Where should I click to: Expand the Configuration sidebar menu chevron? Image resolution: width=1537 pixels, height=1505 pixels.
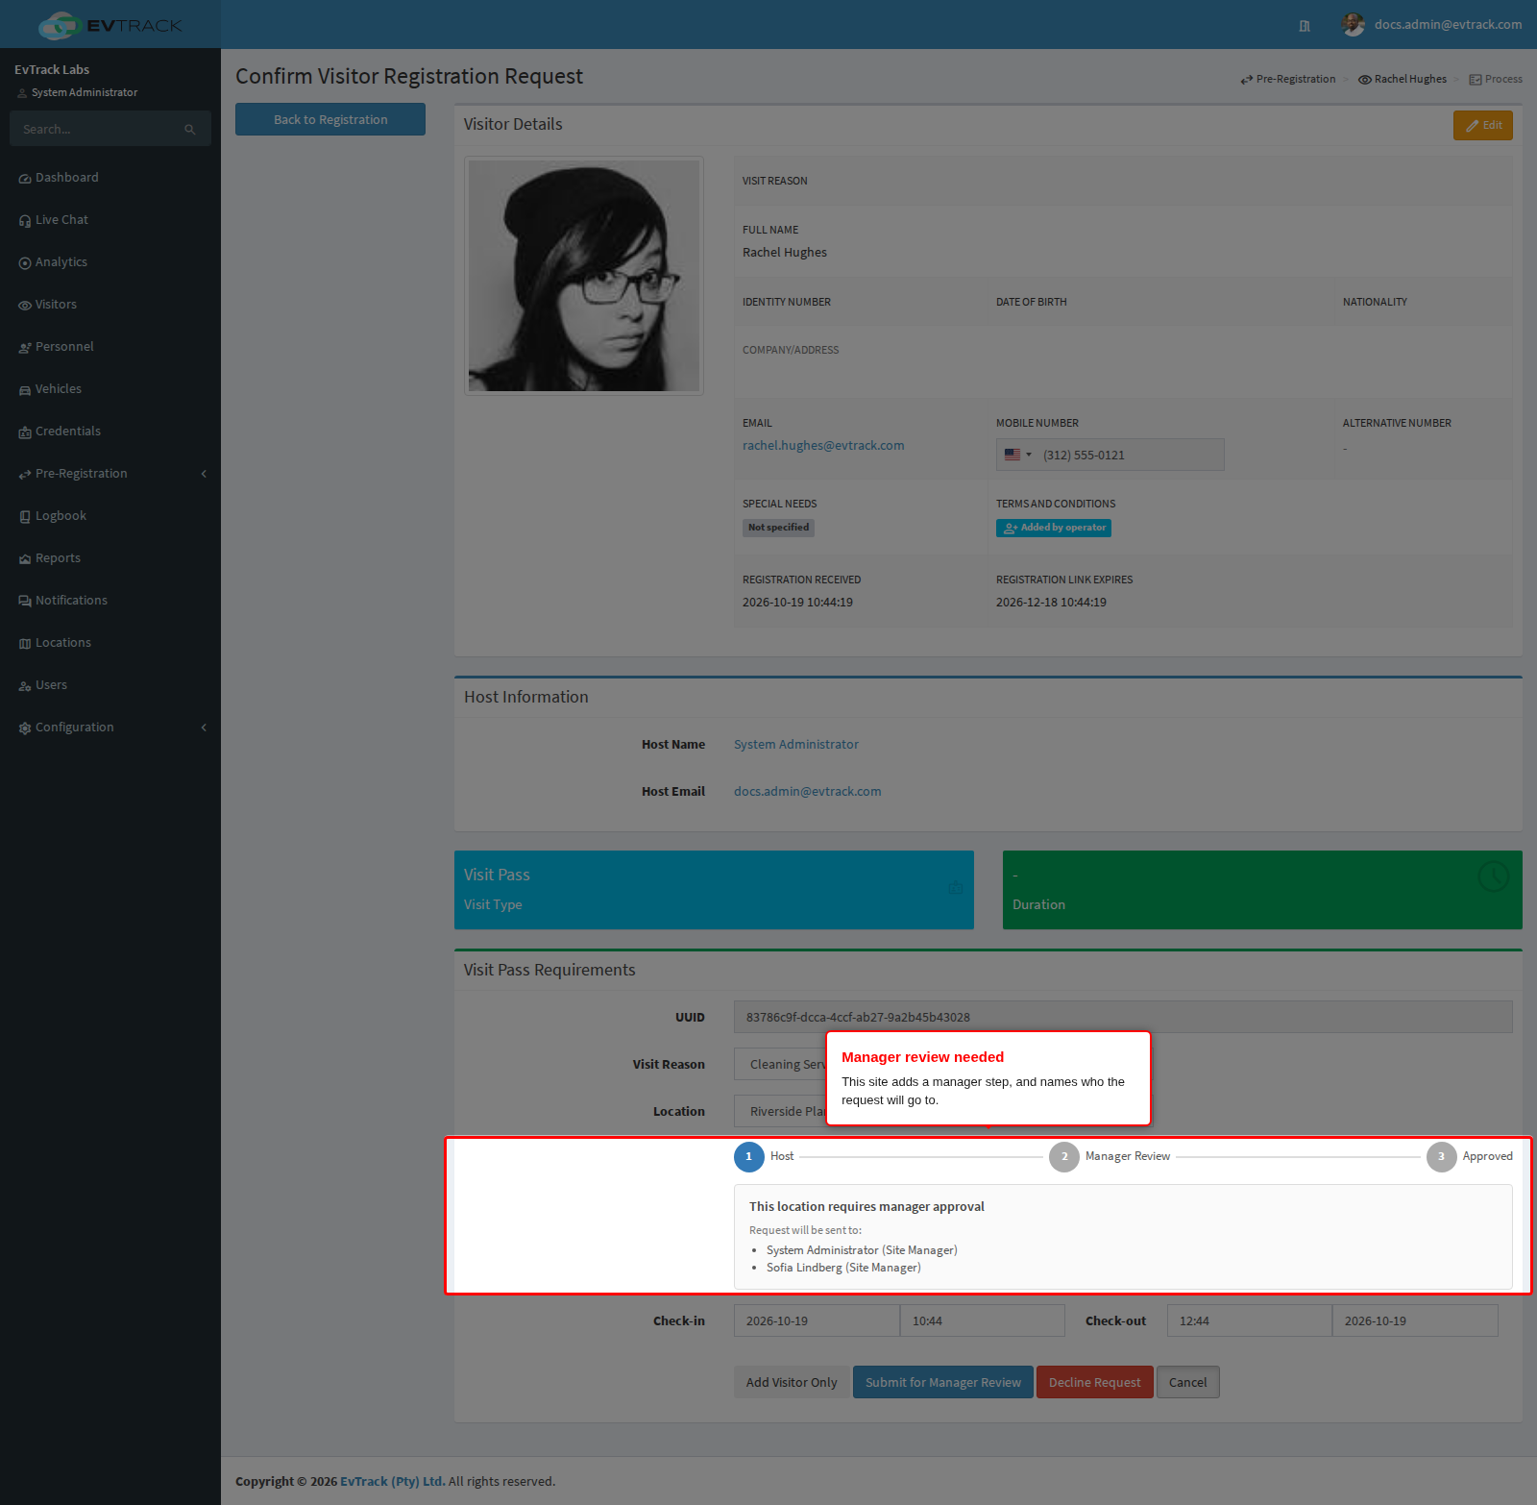[204, 728]
